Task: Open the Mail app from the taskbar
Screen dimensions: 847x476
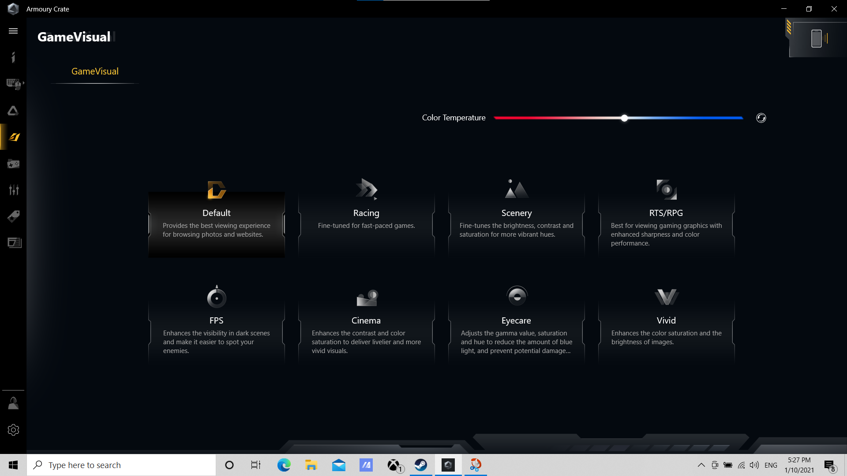Action: 339,465
